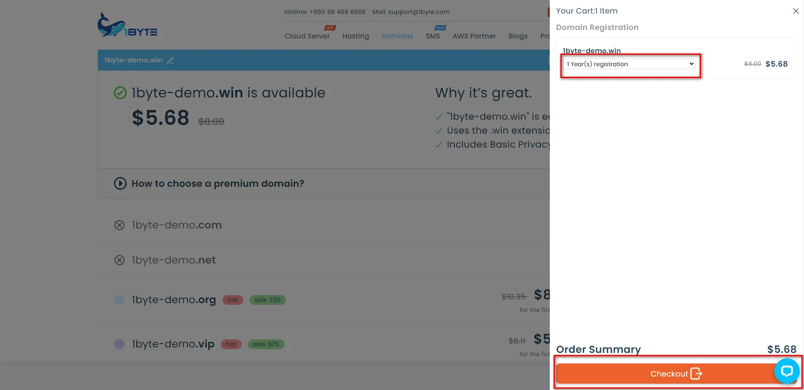Click the play icon beside premium domain guide
This screenshot has width=804, height=390.
pyautogui.click(x=120, y=183)
